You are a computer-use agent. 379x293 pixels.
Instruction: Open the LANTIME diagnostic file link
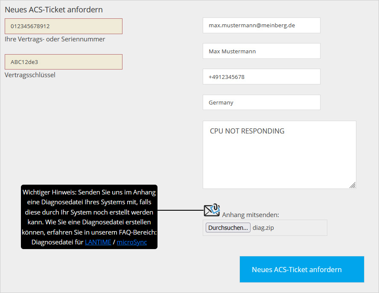pyautogui.click(x=98, y=242)
